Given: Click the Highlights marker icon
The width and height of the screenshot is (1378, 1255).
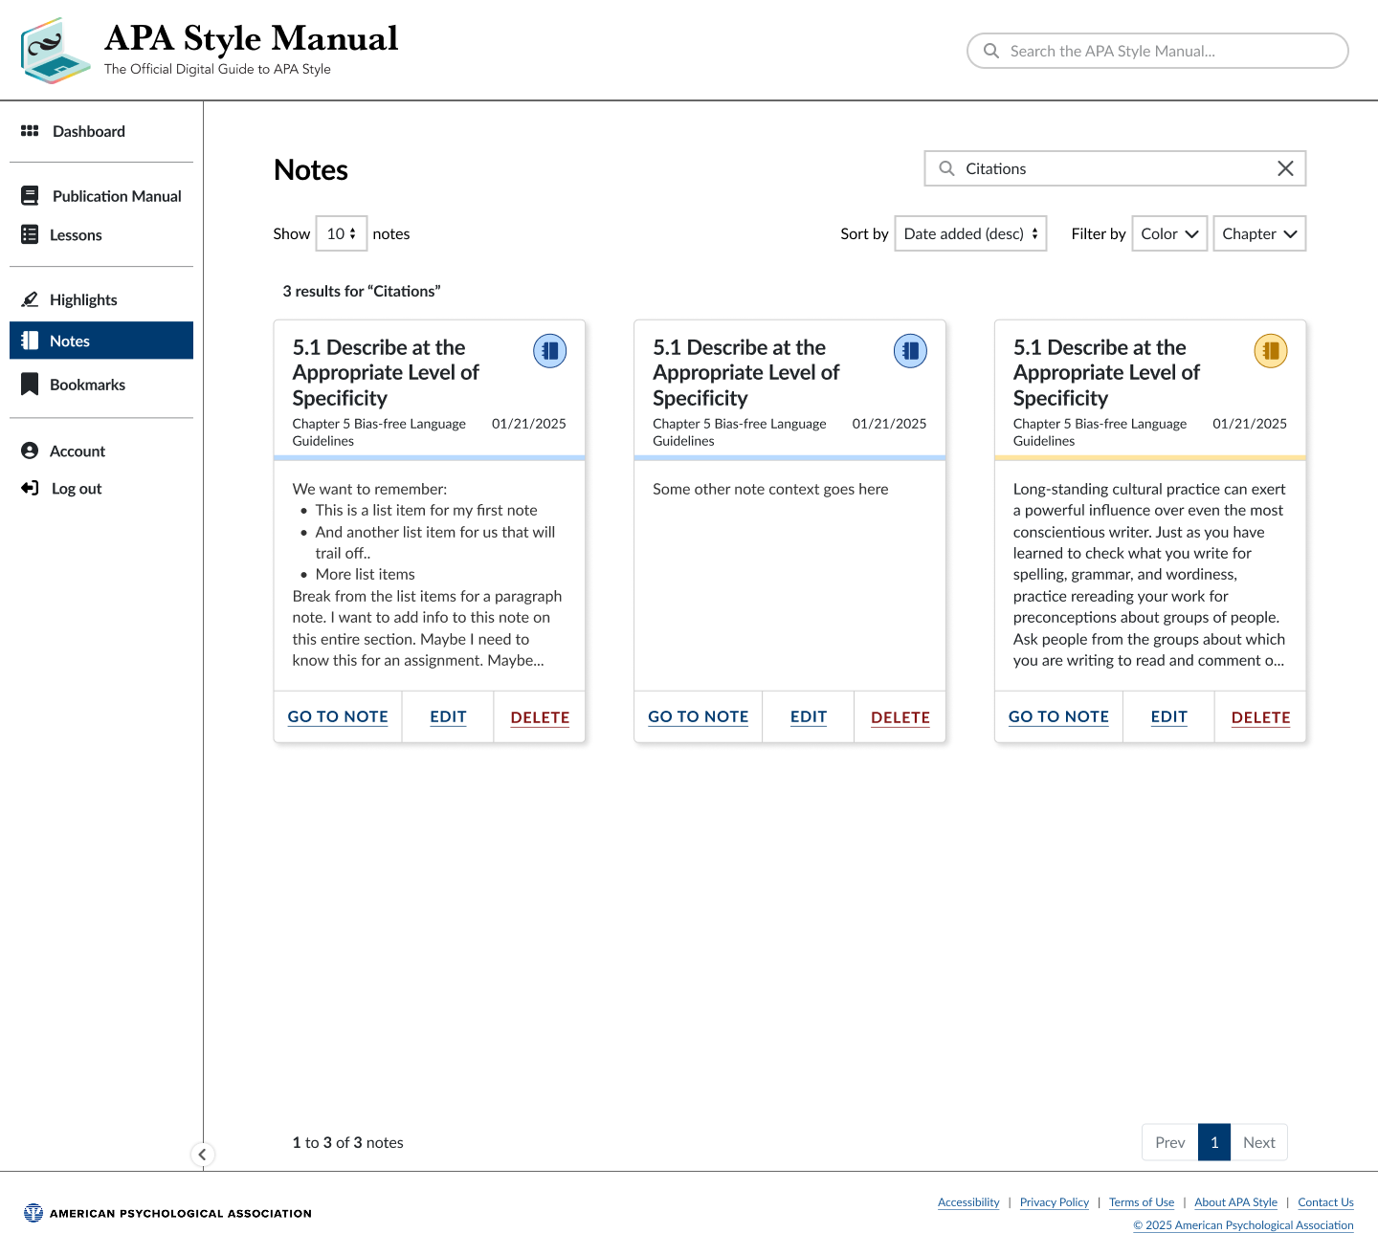Looking at the screenshot, I should coord(30,299).
